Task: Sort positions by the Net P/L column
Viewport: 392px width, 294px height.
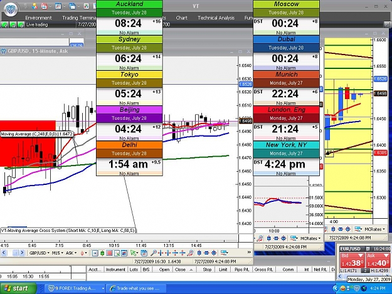Action: tap(320, 270)
